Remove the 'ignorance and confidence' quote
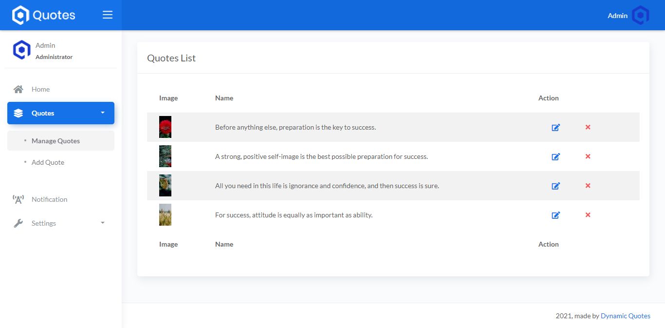The width and height of the screenshot is (665, 328). click(588, 186)
